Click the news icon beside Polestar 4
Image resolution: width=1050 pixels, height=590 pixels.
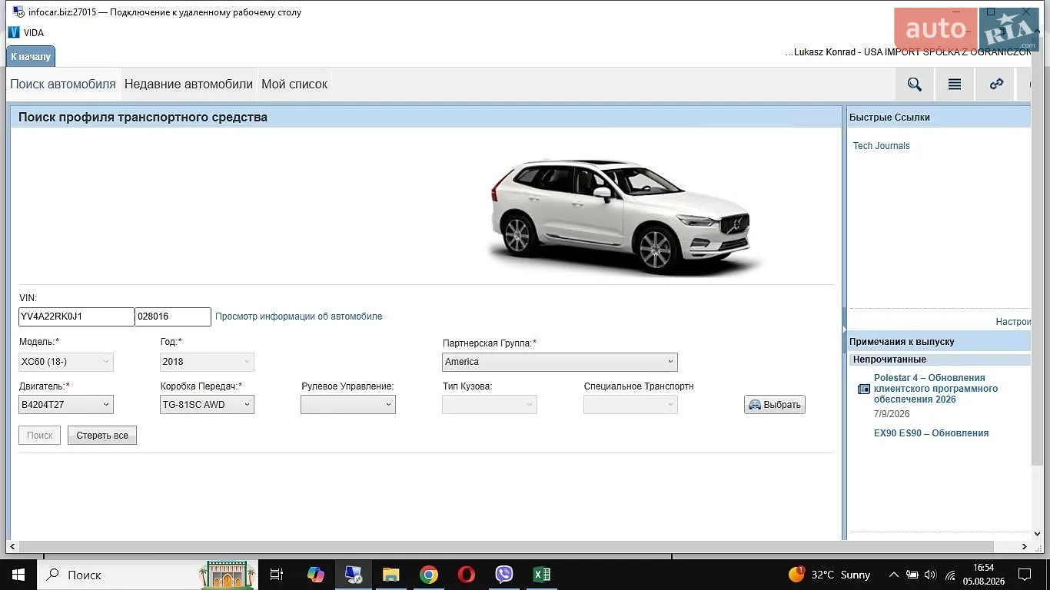point(864,389)
